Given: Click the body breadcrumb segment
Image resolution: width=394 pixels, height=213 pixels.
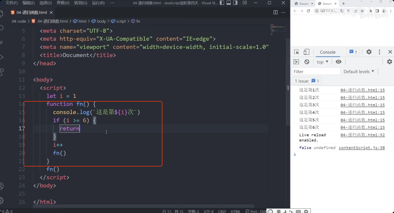Looking at the screenshot, I should (x=99, y=21).
